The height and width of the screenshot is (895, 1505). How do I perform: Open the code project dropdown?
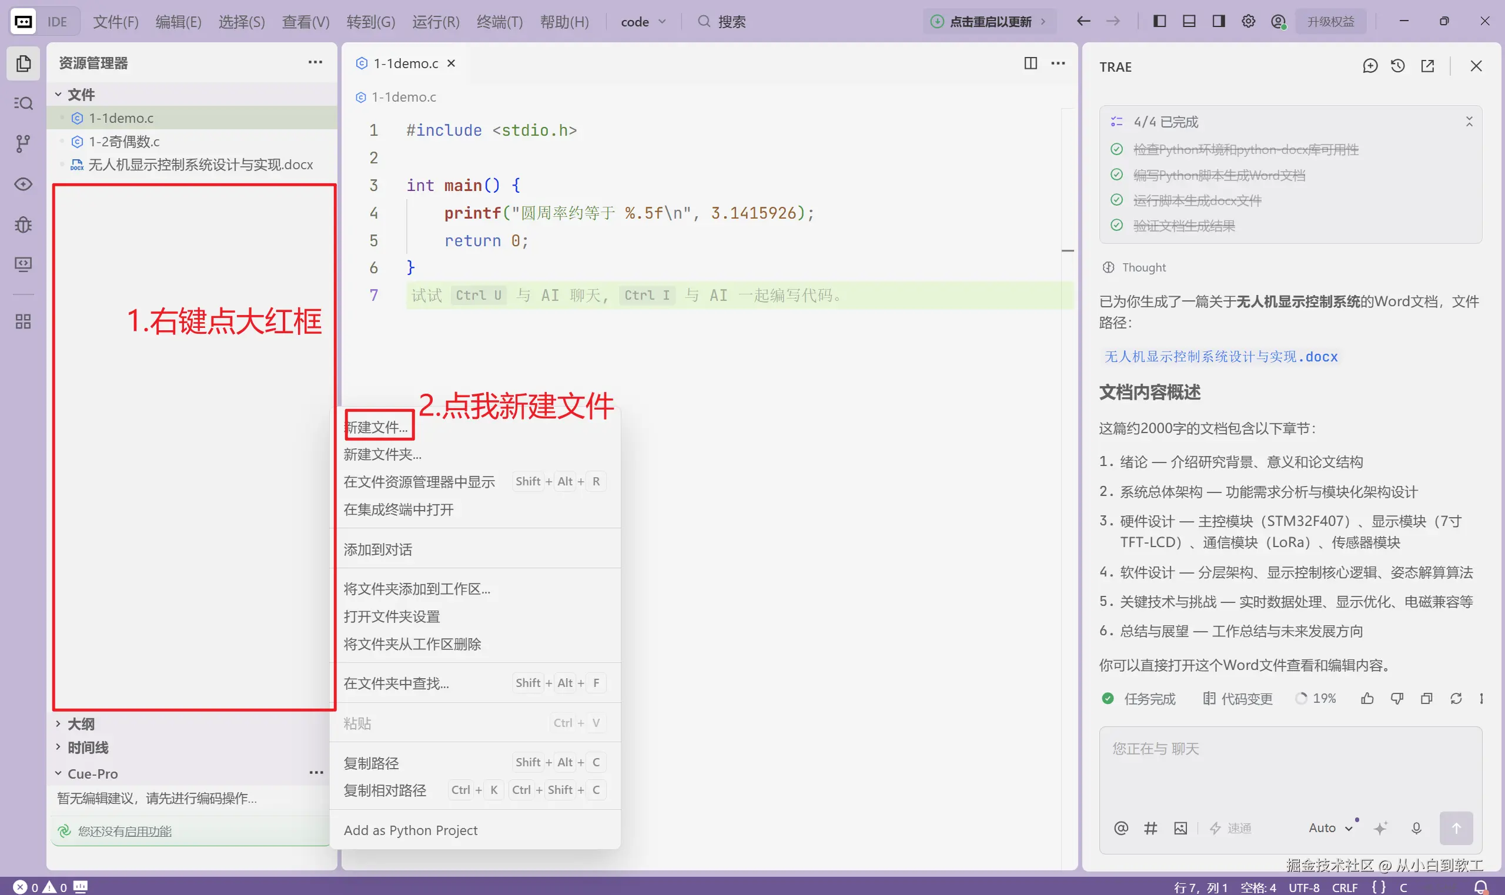click(644, 22)
